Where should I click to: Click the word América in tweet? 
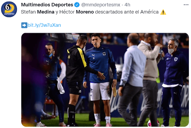click(x=150, y=12)
